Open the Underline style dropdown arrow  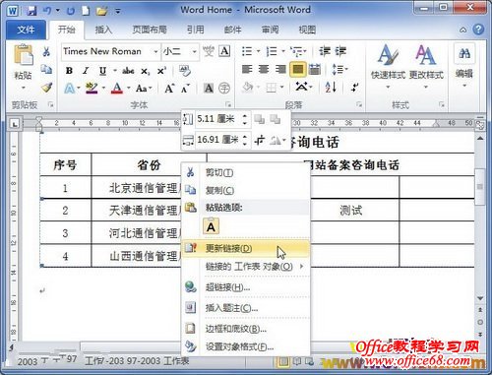[x=115, y=71]
